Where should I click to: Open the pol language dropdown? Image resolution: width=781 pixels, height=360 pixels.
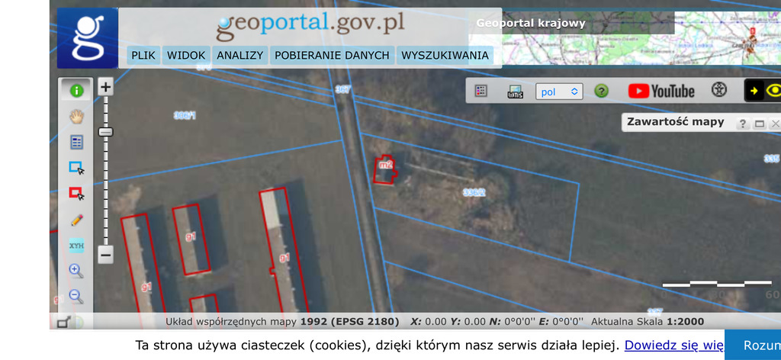tap(559, 92)
